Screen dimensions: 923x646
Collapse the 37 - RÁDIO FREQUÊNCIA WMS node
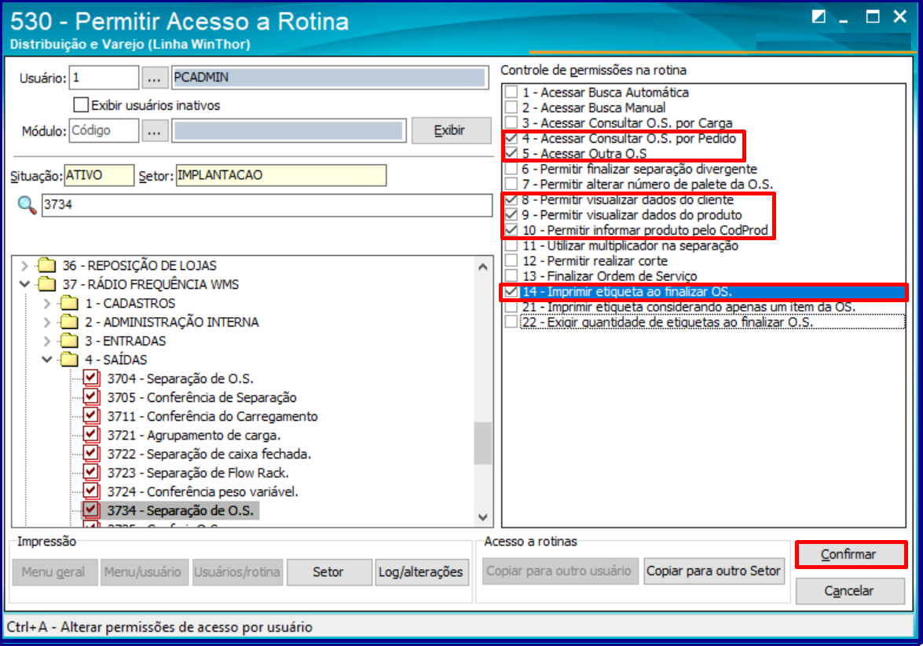pos(24,285)
